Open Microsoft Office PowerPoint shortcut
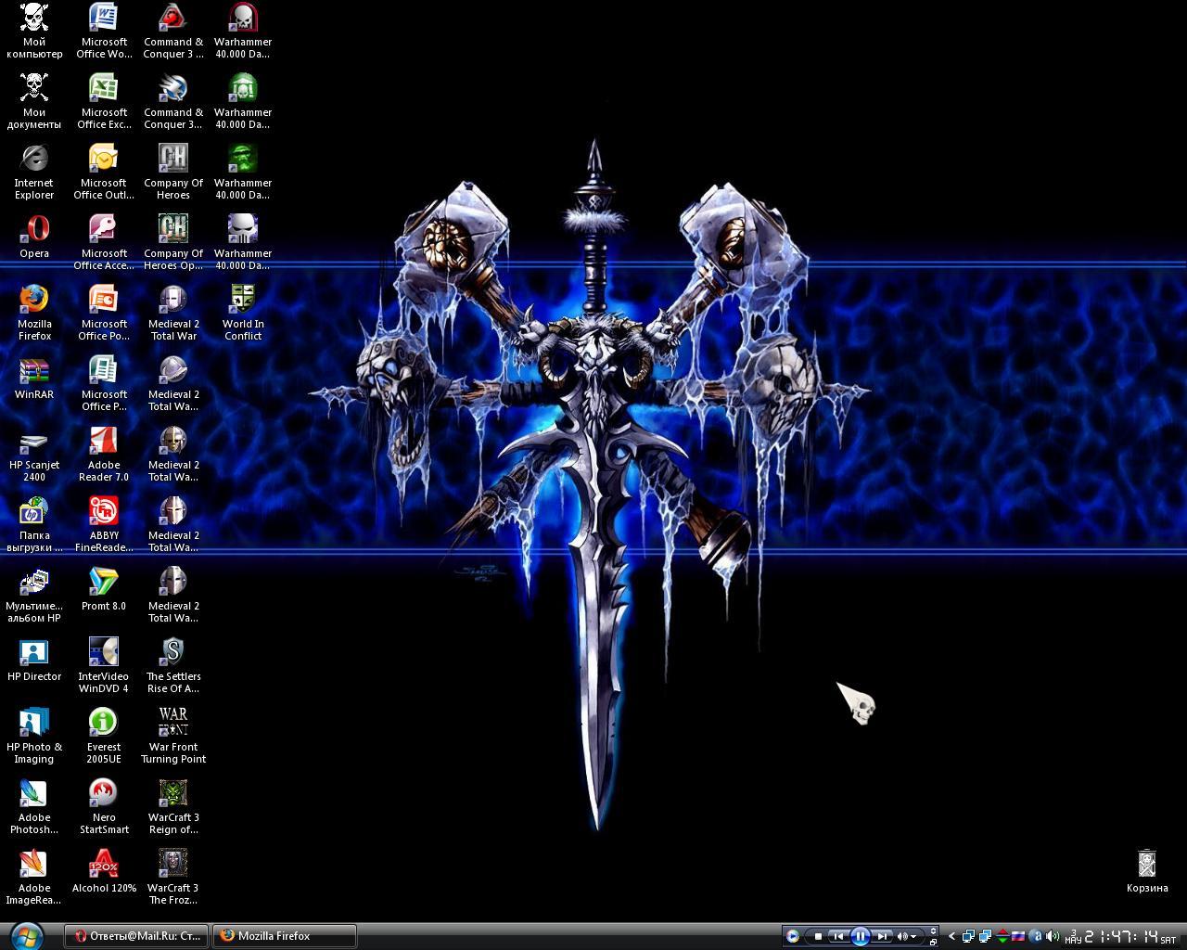Viewport: 1187px width, 950px height. point(104,313)
